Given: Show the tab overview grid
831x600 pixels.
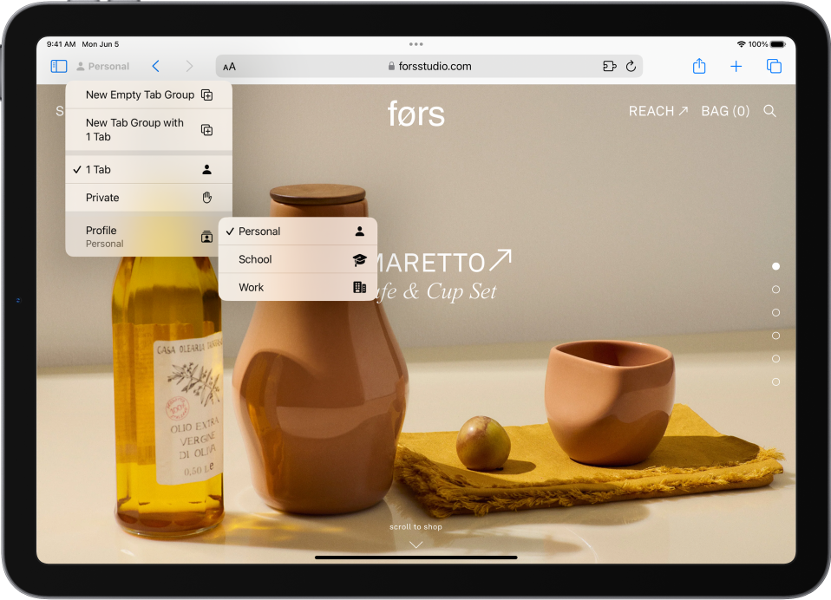Looking at the screenshot, I should [773, 66].
